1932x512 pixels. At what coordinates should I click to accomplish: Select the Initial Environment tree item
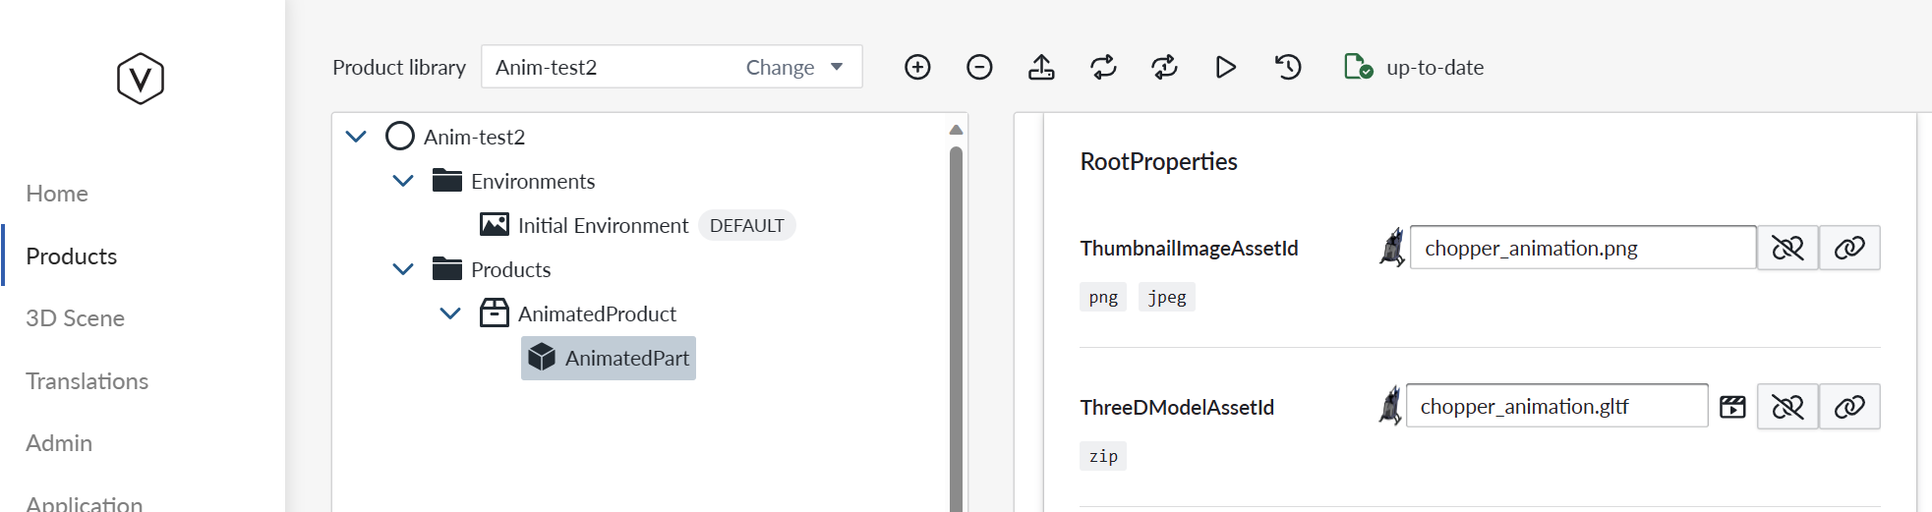pos(603,226)
